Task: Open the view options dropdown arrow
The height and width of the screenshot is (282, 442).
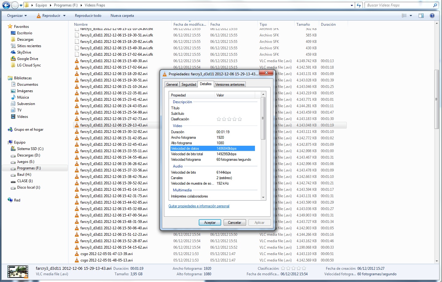Action: (411, 16)
